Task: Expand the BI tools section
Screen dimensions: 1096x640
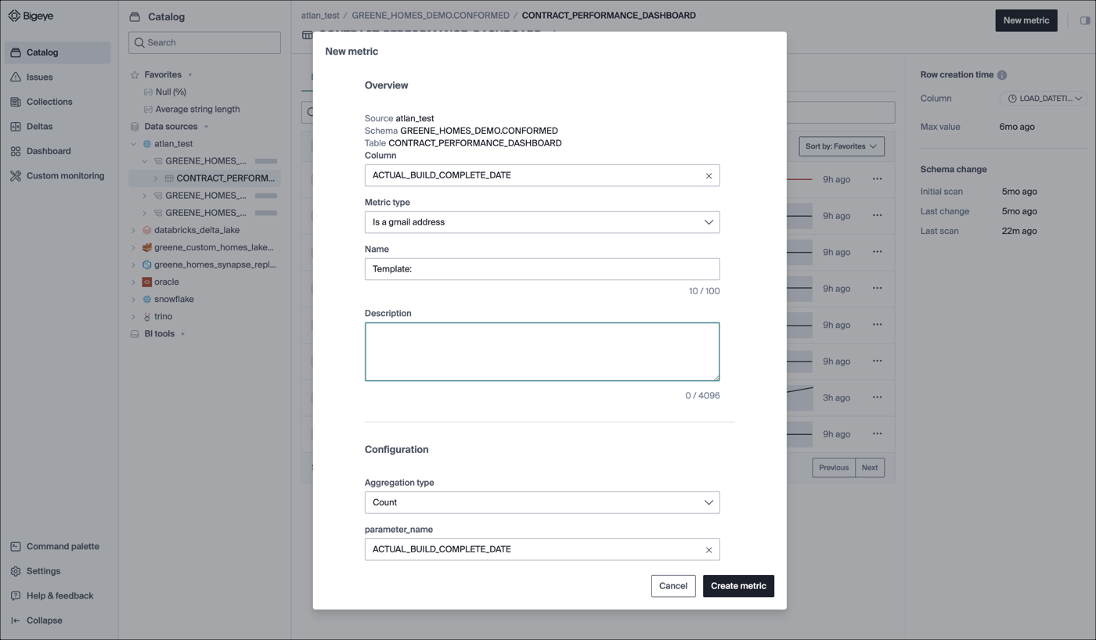Action: 183,334
